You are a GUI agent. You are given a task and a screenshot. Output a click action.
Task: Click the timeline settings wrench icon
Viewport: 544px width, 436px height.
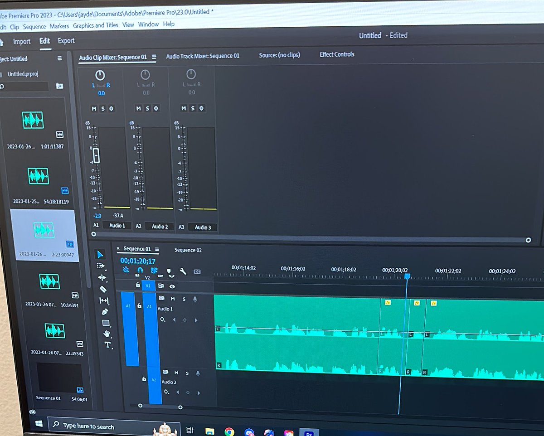pyautogui.click(x=183, y=271)
